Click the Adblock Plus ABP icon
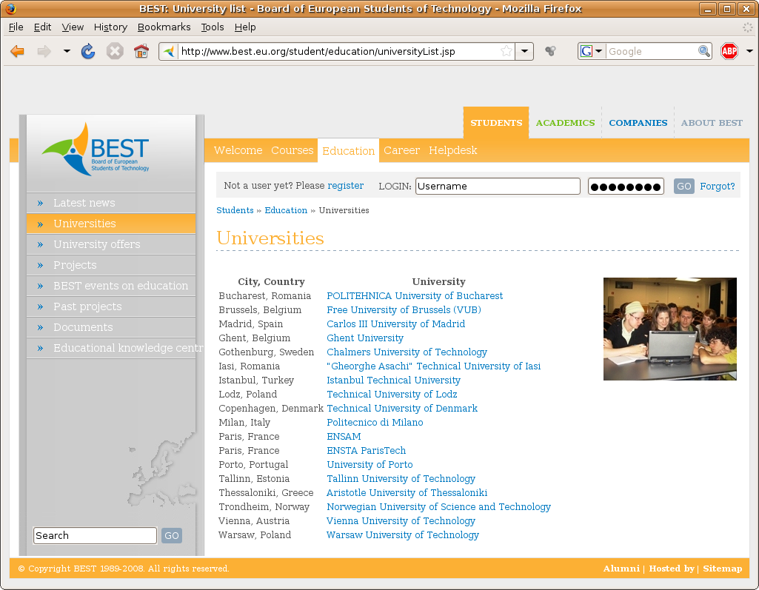This screenshot has width=759, height=590. coord(729,51)
